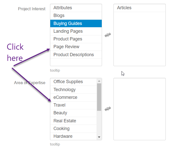Select Office Supplies in expertise list

click(x=73, y=82)
